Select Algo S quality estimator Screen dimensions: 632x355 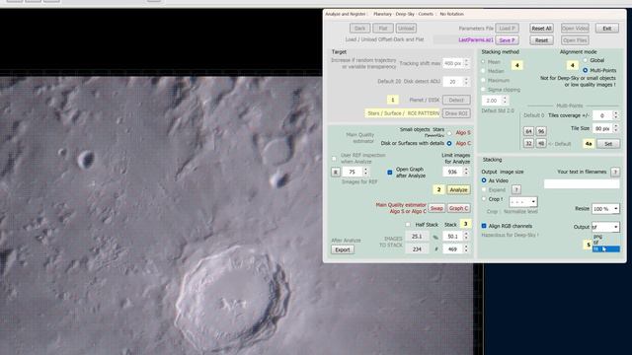point(449,133)
